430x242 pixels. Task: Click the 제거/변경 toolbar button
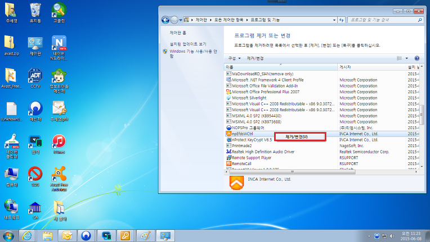pyautogui.click(x=255, y=58)
